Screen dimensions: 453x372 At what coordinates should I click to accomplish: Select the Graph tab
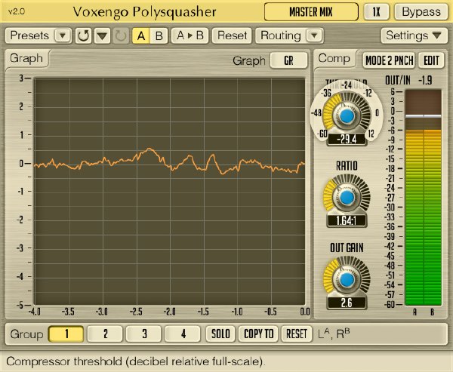point(26,58)
